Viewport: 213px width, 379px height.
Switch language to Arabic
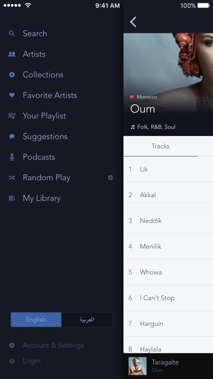coord(87,320)
